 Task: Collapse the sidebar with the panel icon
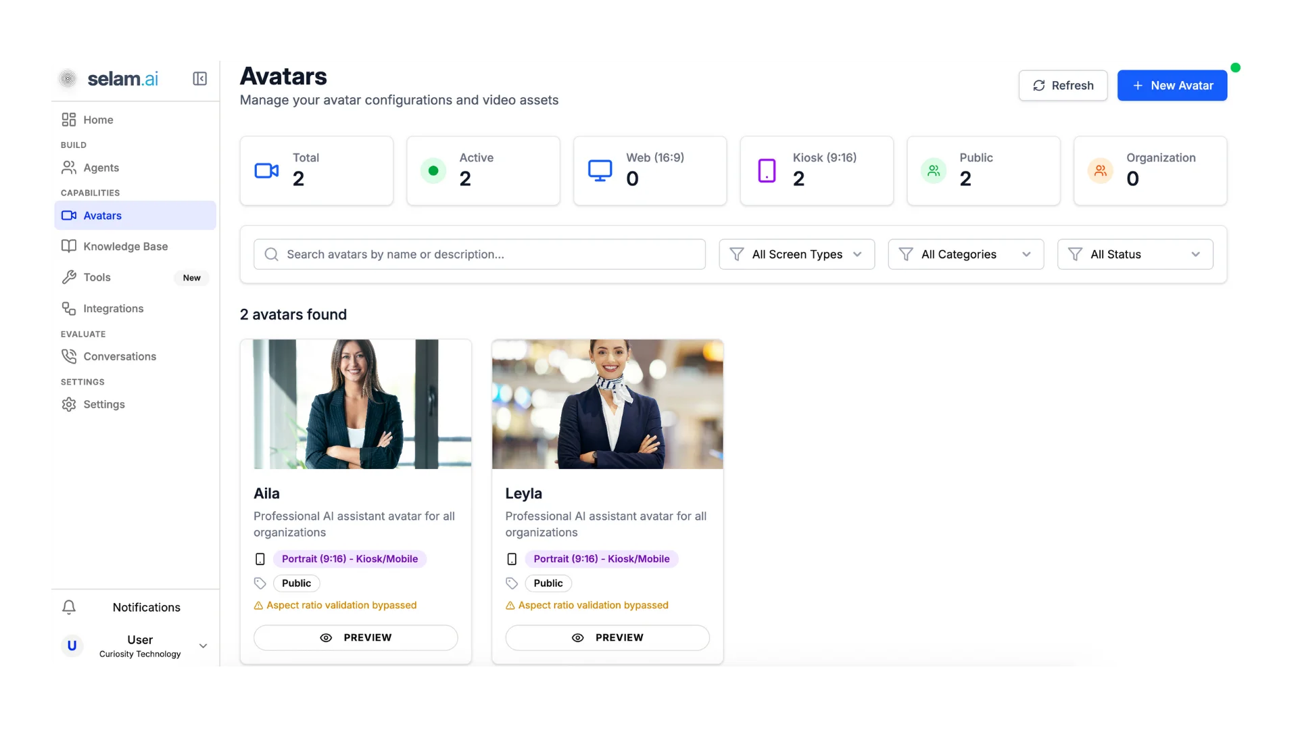pos(199,79)
